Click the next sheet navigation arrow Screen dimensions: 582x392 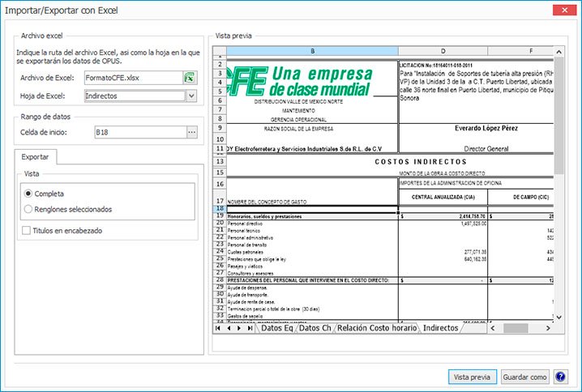point(238,329)
